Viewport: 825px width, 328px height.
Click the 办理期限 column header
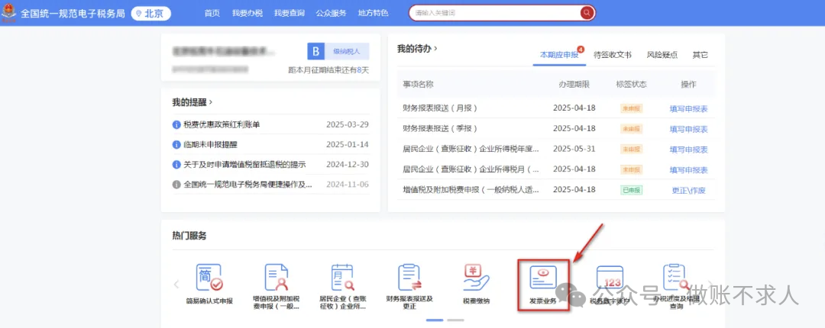coord(574,84)
